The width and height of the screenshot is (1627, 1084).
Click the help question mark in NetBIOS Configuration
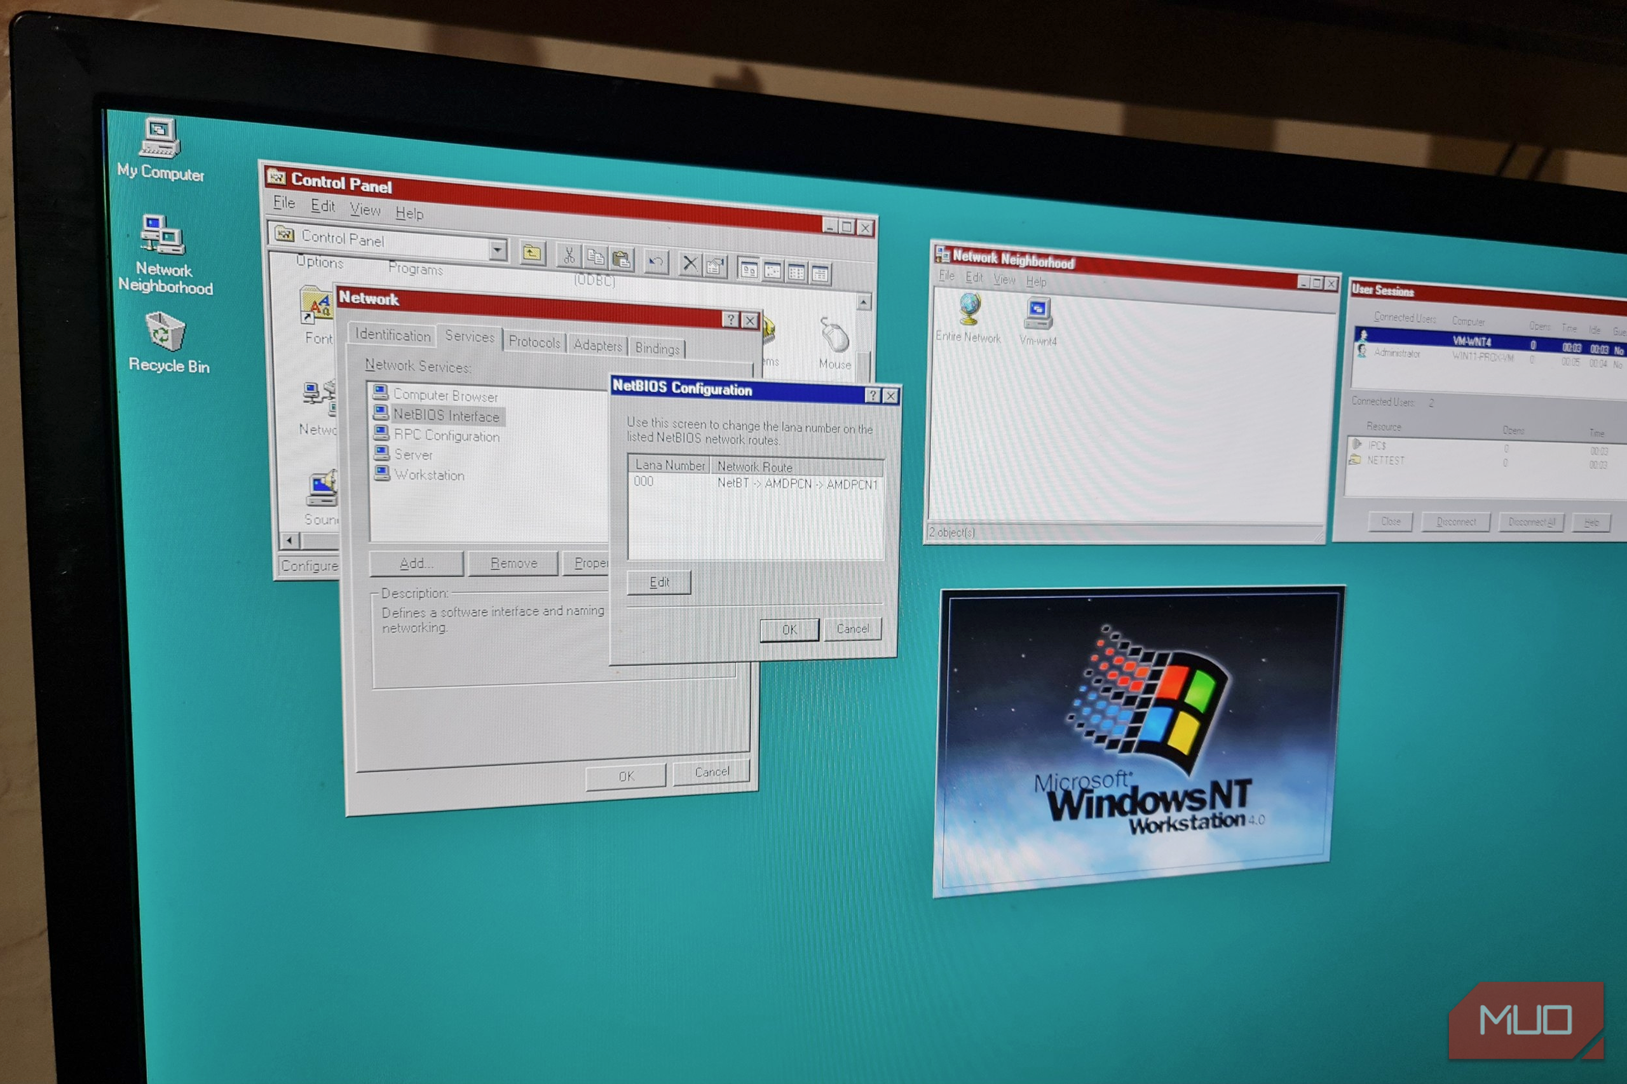tap(873, 395)
